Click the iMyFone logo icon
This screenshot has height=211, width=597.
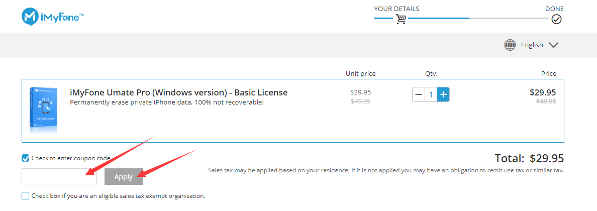pos(29,17)
